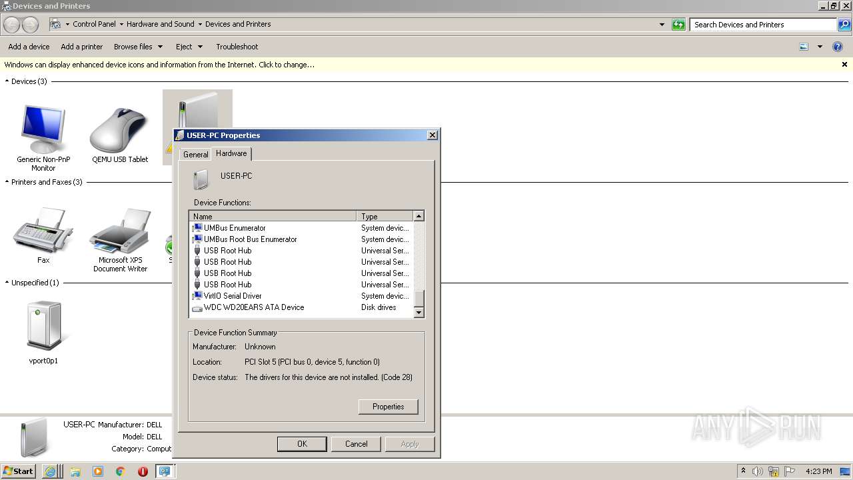Collapse the Devices (3) group
Screen dimensions: 853x480
[7, 81]
